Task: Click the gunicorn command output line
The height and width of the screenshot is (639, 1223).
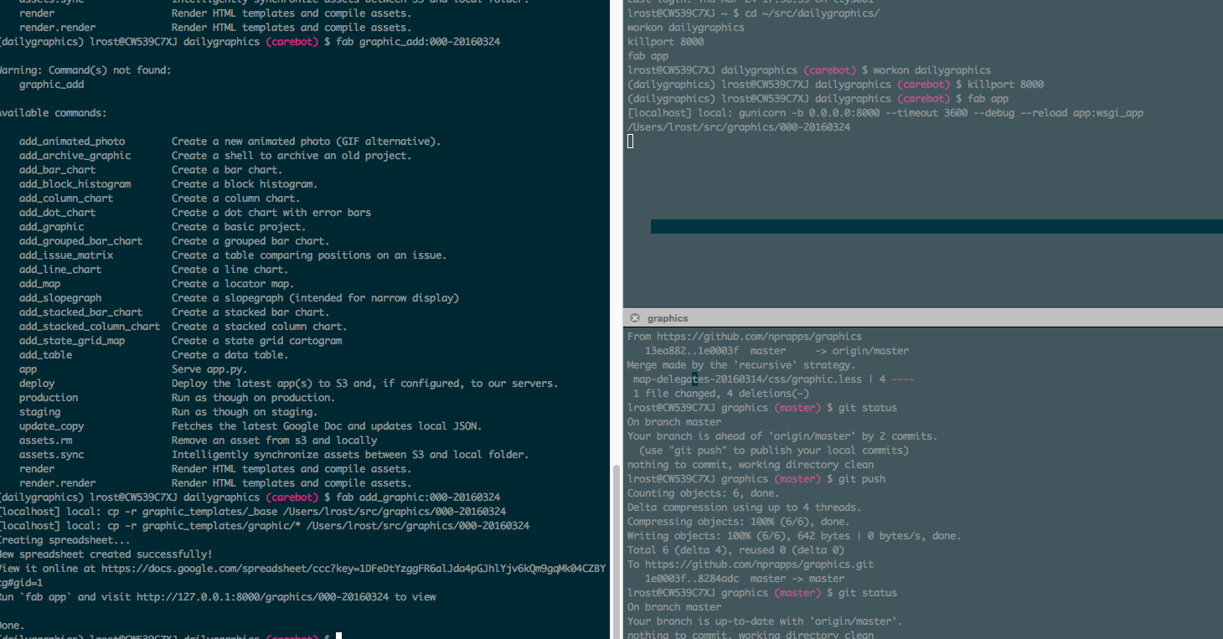Action: (885, 113)
